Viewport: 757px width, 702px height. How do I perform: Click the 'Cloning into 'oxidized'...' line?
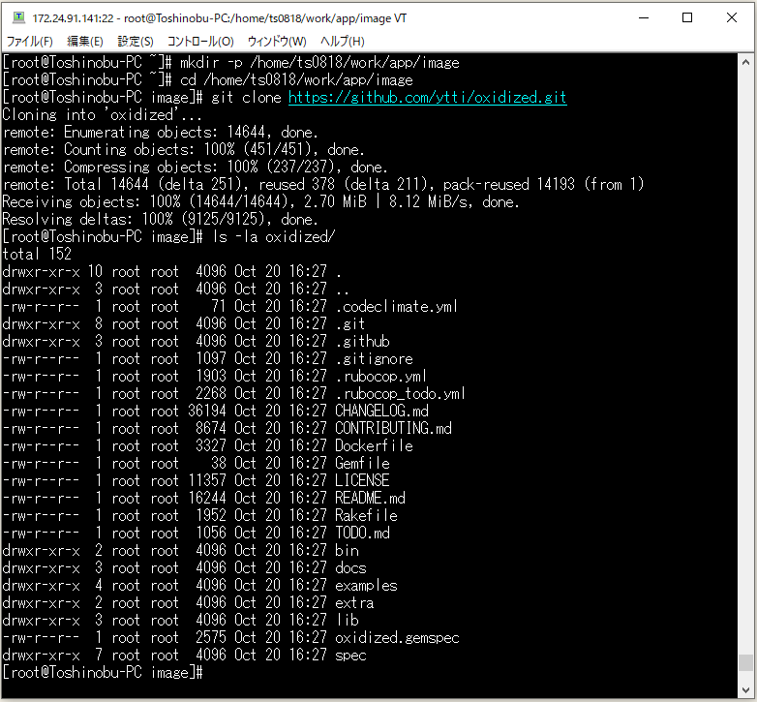click(x=103, y=115)
